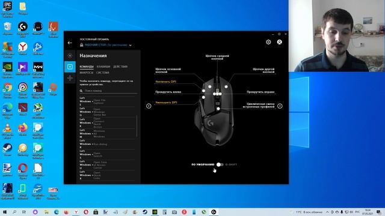This screenshot has width=385, height=216.
Task: Select the Assignments sidebar icon
Action: (70, 67)
